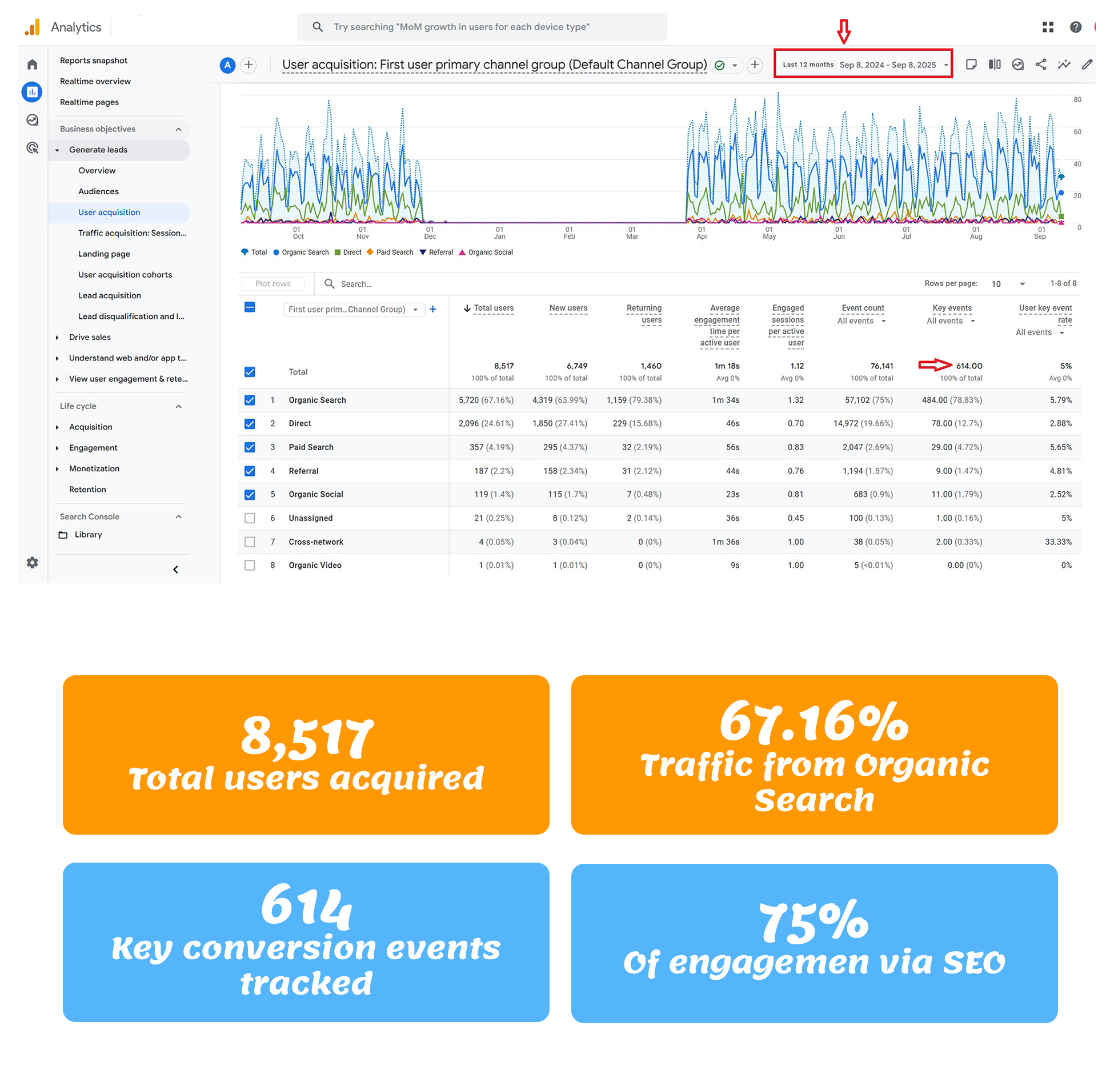The image size is (1114, 1078).
Task: Uncheck the Organic Search row checkbox
Action: tap(250, 400)
